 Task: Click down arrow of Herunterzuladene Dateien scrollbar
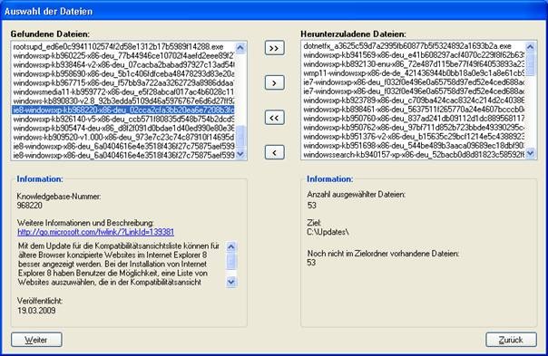tap(531, 153)
